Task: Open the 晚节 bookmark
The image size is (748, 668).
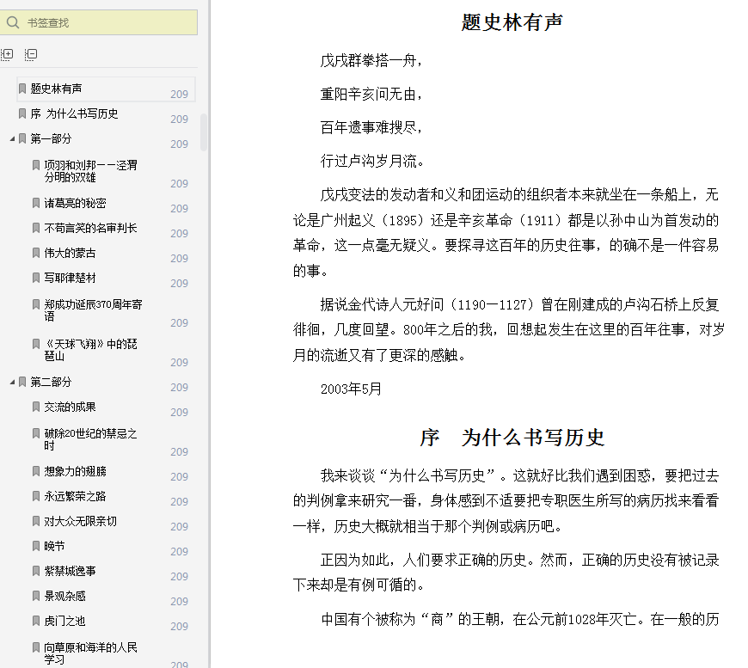Action: 54,546
